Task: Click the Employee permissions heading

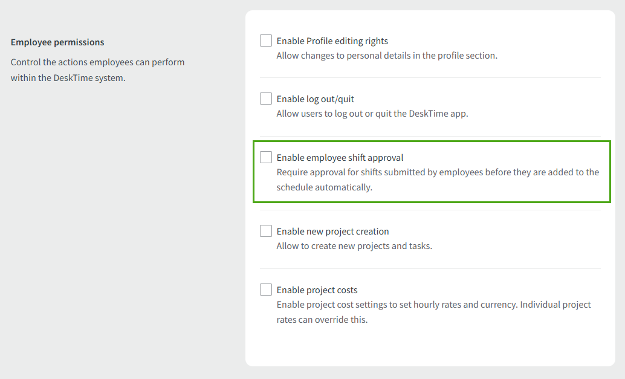Action: 57,42
